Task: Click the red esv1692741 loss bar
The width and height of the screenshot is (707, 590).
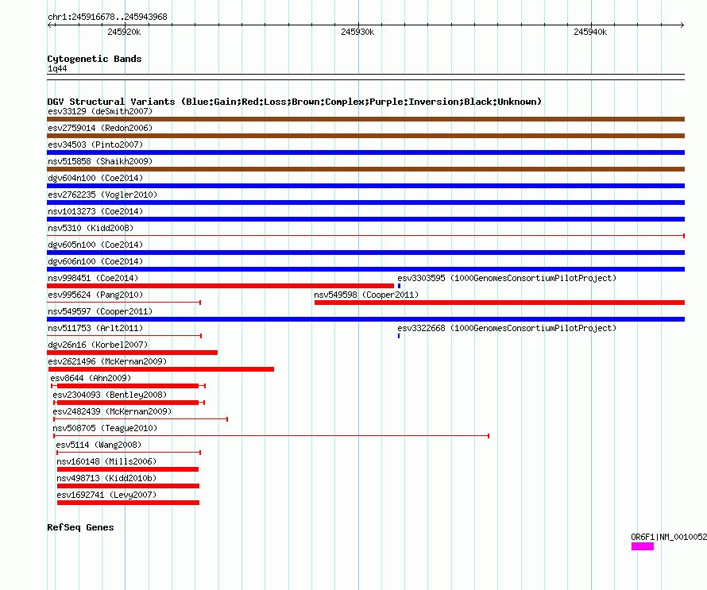Action: tap(128, 503)
